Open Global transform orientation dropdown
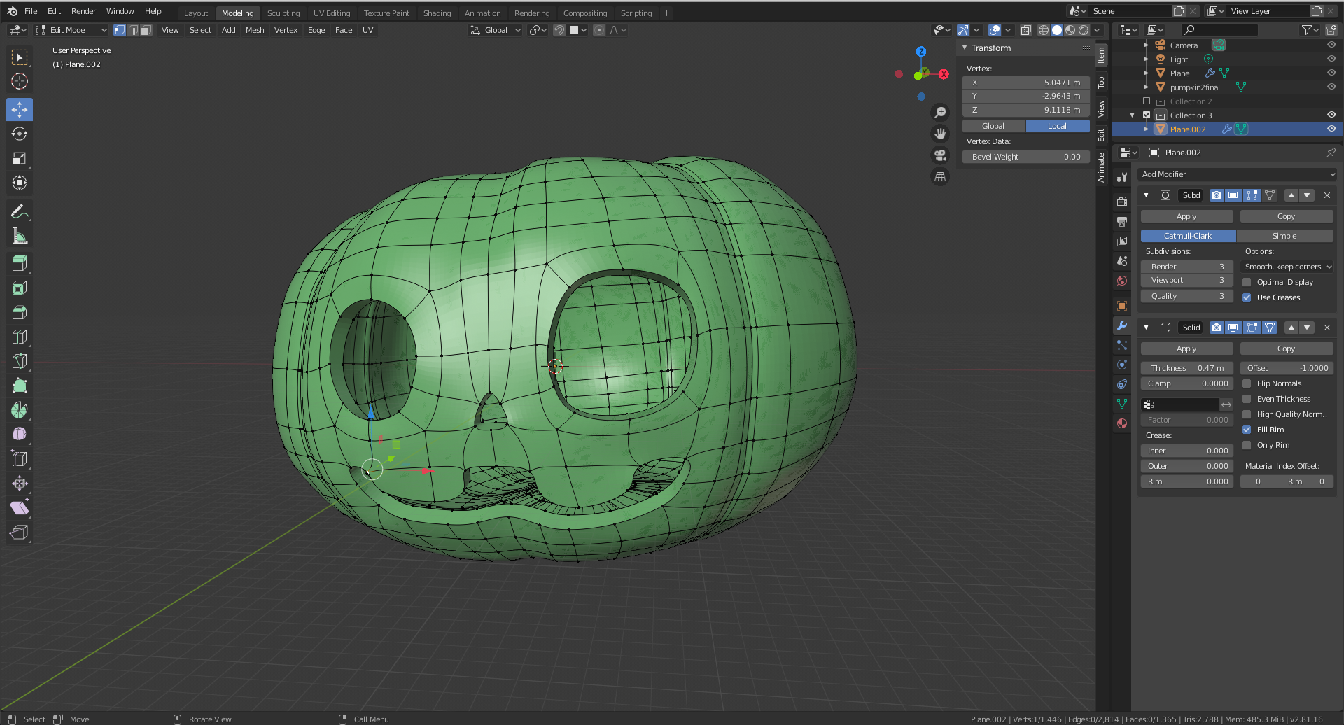Screen dimensions: 1344x725 (496, 30)
